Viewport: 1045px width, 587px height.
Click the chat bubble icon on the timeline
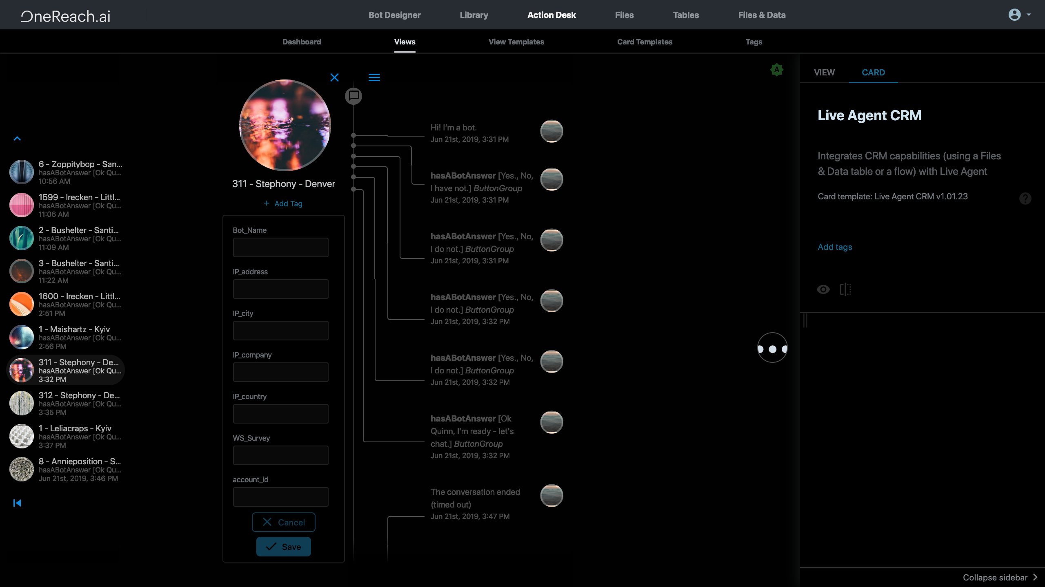tap(354, 96)
